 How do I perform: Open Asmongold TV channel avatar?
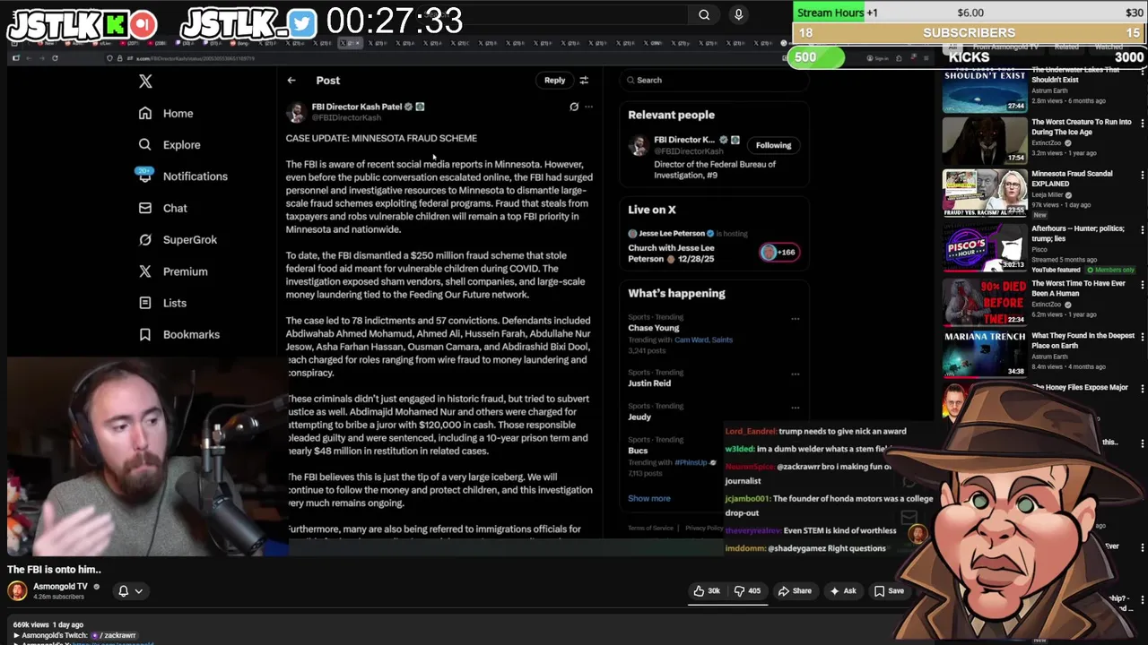[x=17, y=590]
